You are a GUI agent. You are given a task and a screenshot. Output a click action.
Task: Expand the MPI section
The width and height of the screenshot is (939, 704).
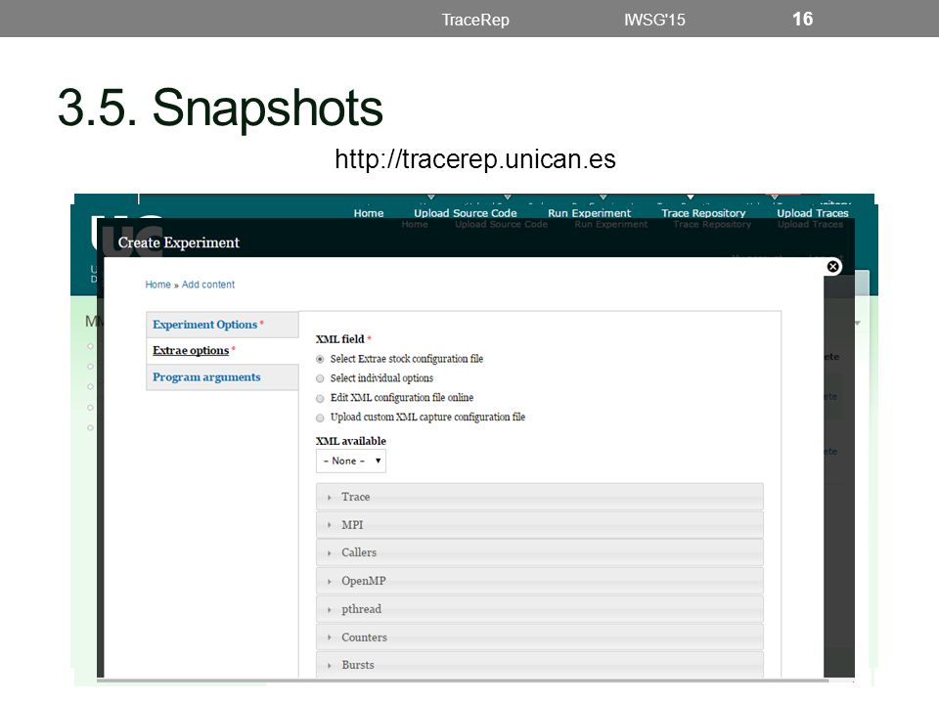540,525
